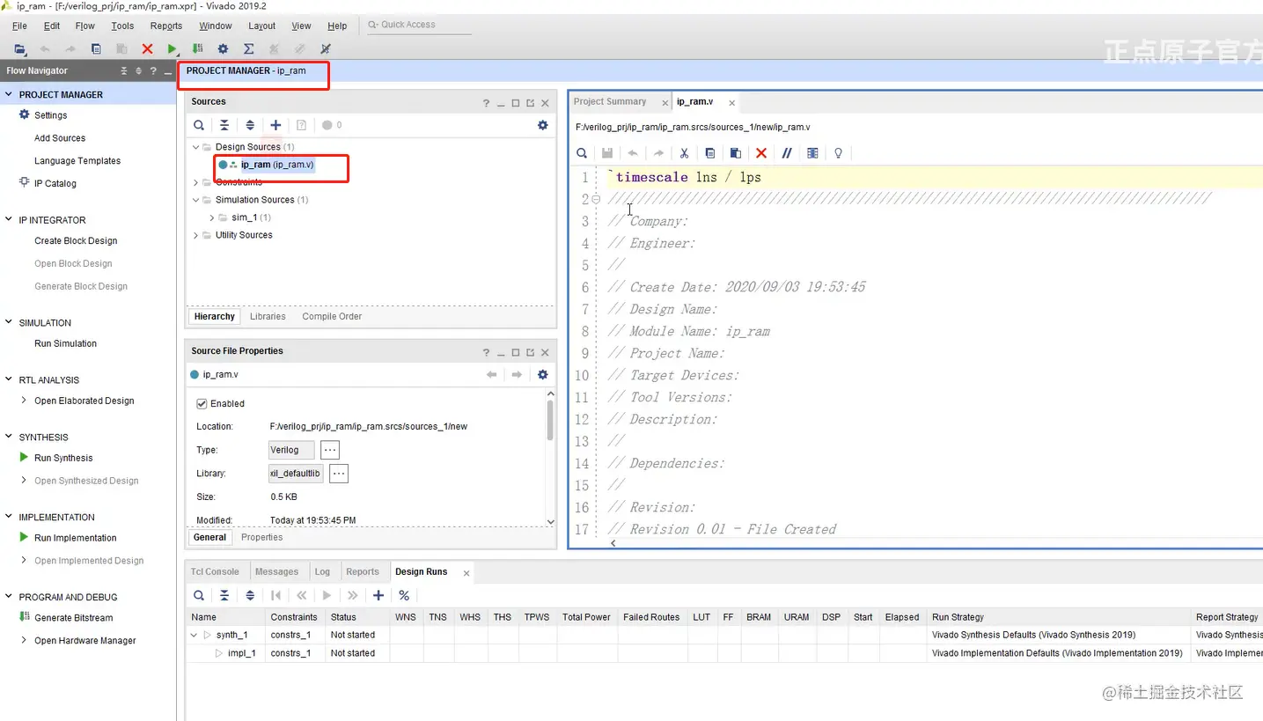Image resolution: width=1263 pixels, height=721 pixels.
Task: Click Add Sources in Flow Navigator
Action: point(60,138)
